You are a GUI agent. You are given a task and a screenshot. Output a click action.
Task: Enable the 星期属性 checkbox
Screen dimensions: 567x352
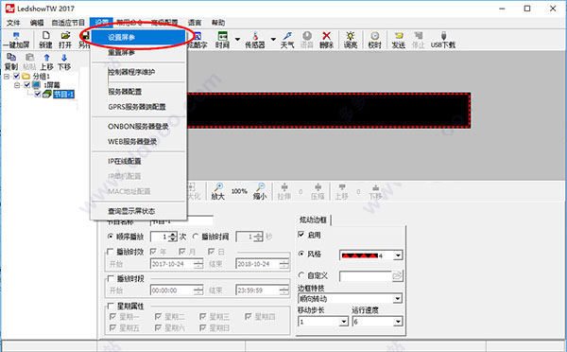tap(111, 306)
